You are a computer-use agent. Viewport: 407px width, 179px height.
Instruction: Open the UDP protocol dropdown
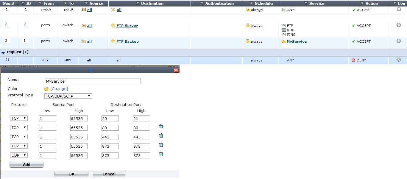19,155
